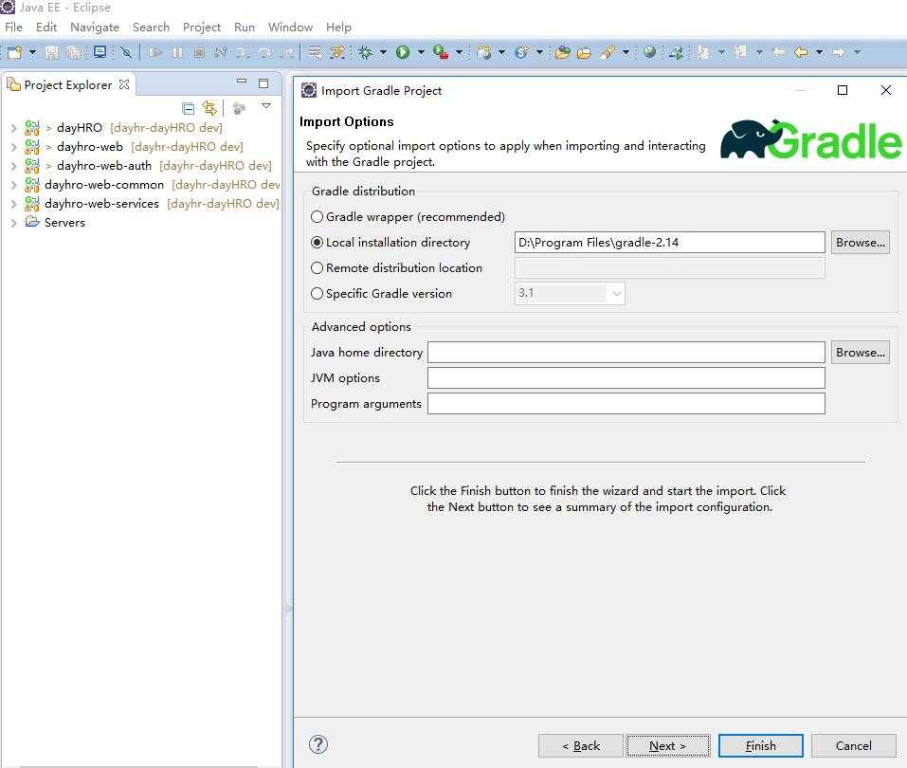This screenshot has width=907, height=768.
Task: Open the Web Browser globe icon
Action: [x=649, y=53]
